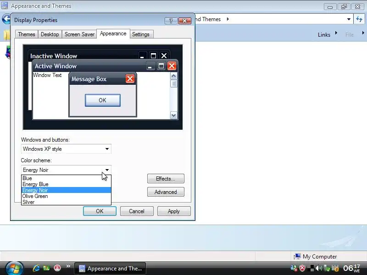Image resolution: width=367 pixels, height=275 pixels.
Task: Click the preview scrollbar up arrow
Action: click(173, 76)
